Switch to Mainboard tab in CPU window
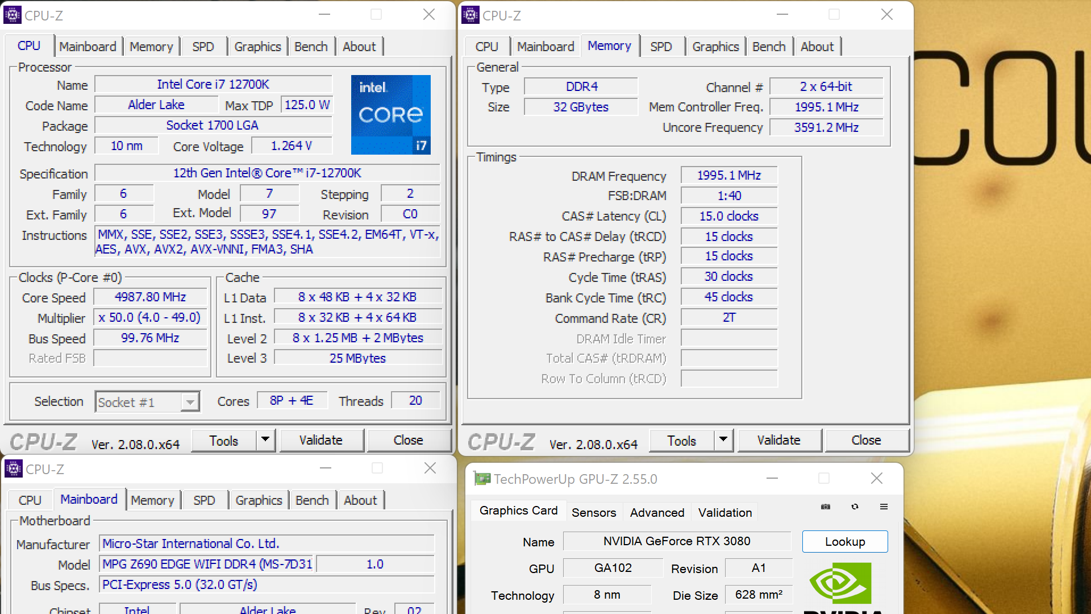The width and height of the screenshot is (1091, 614). tap(88, 47)
